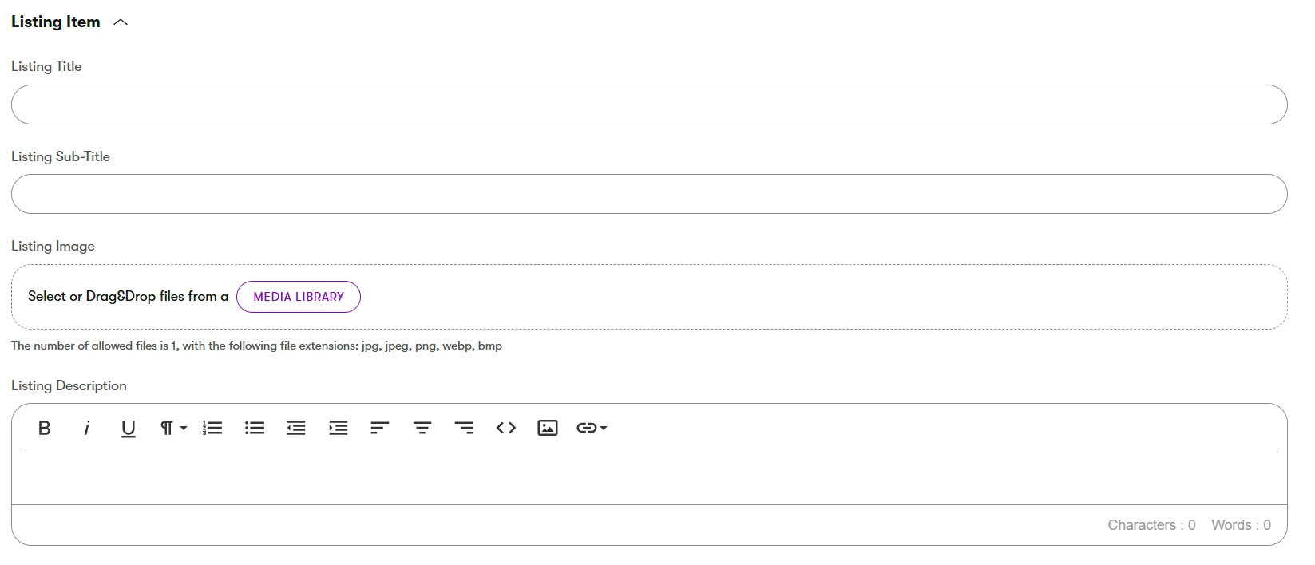Toggle bold formatting in Listing Description

45,429
